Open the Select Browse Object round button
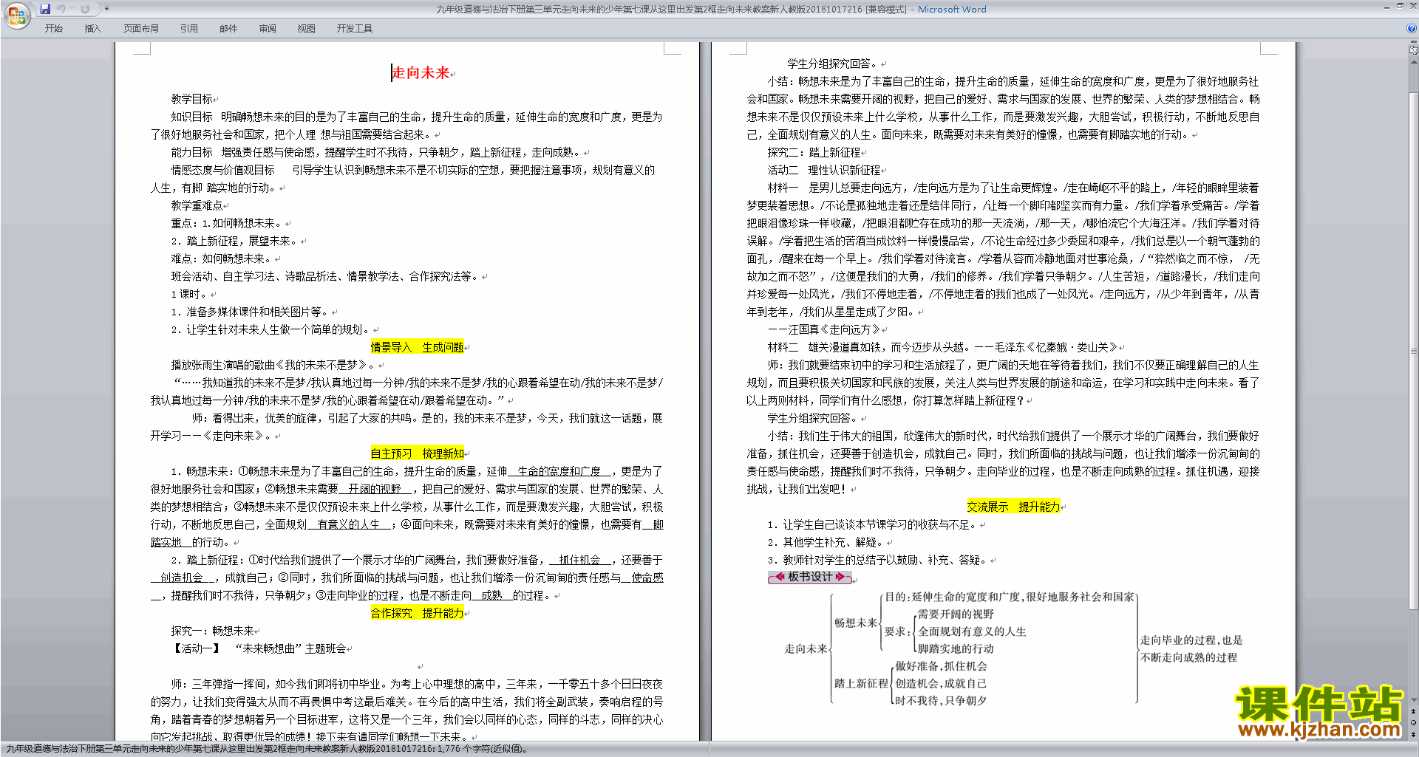Viewport: 1419px width, 757px height. pyautogui.click(x=1414, y=723)
